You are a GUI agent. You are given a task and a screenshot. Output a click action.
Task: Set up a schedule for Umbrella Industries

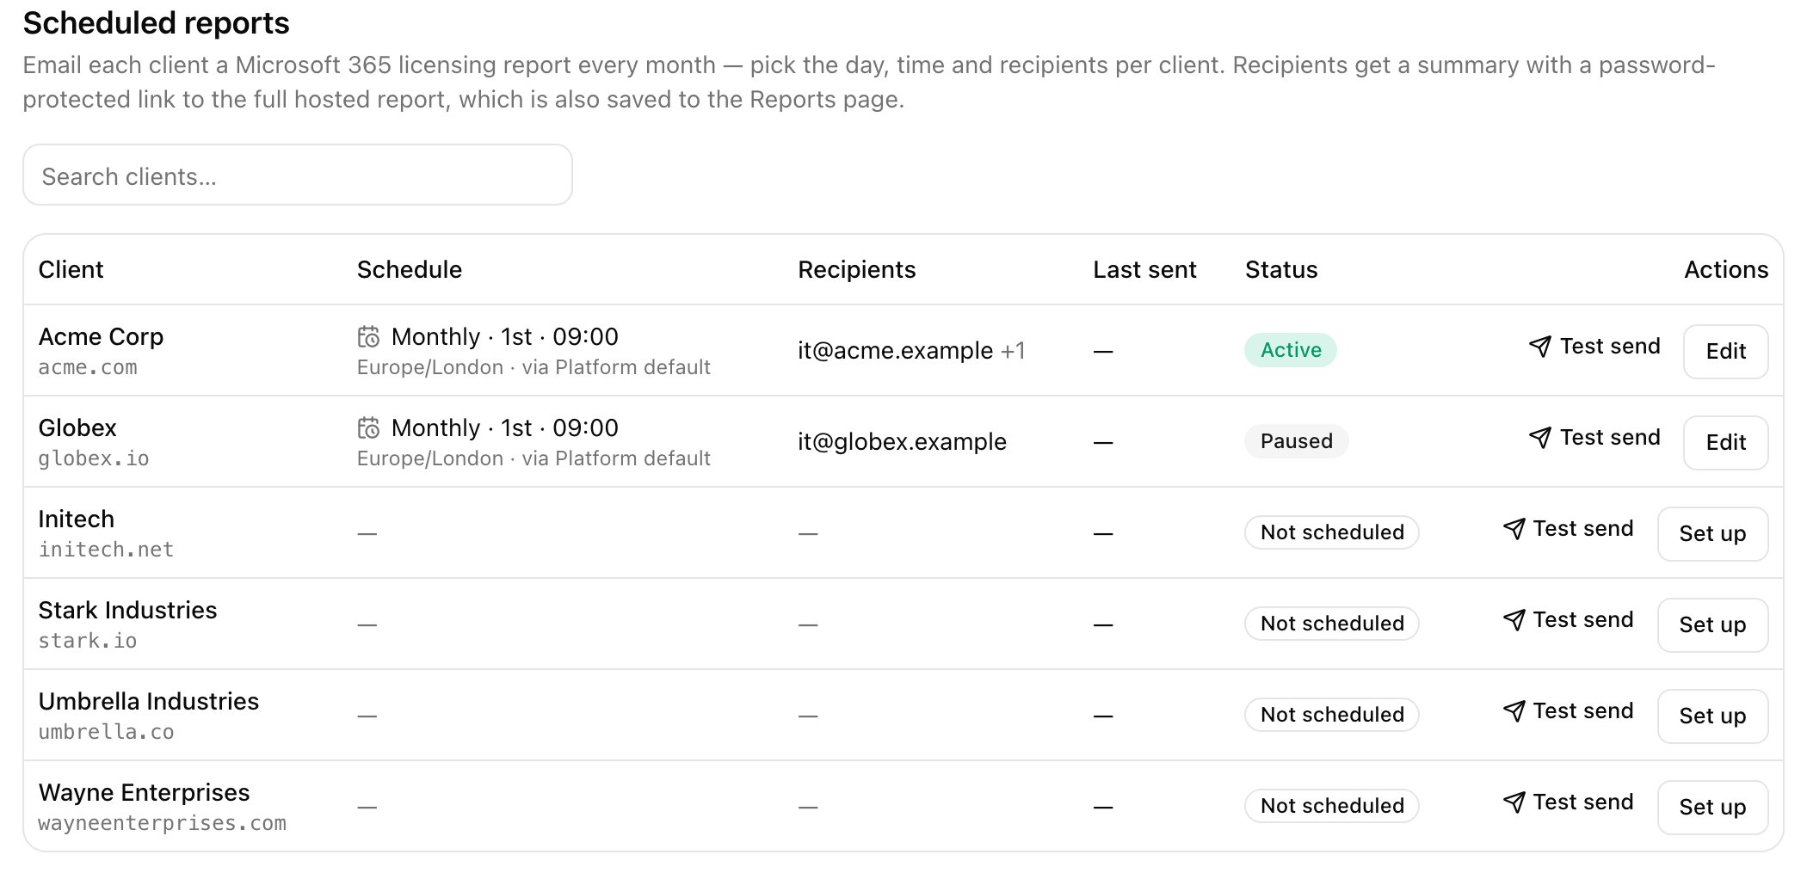click(x=1712, y=716)
